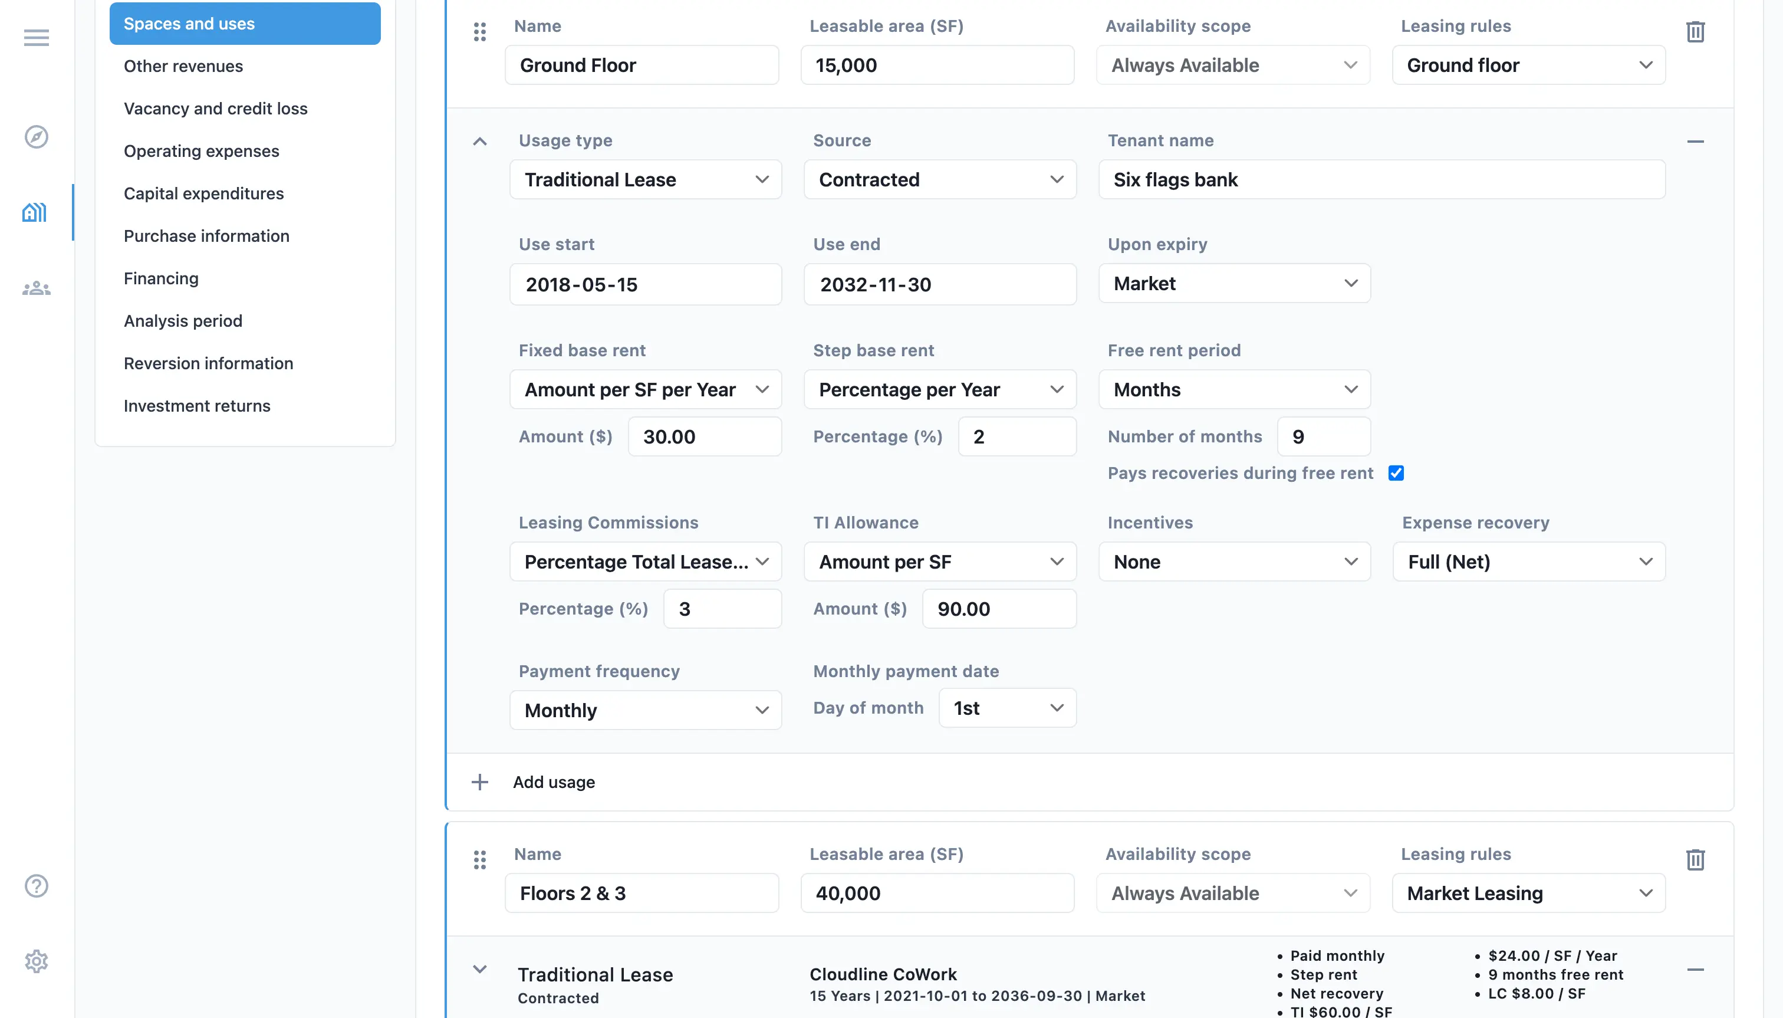This screenshot has height=1018, width=1783.
Task: Collapse the Six flags bank usage
Action: tap(479, 142)
